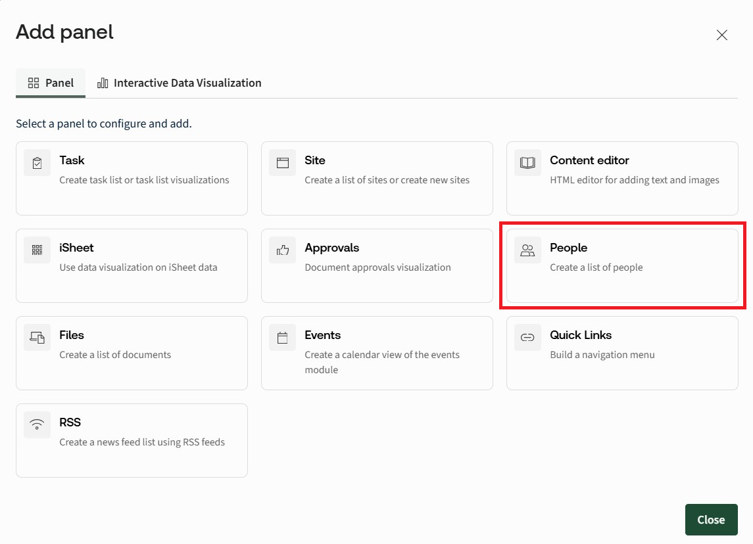Screen dimensions: 753x544
Task: Click the Events calendar icon
Action: coord(282,337)
